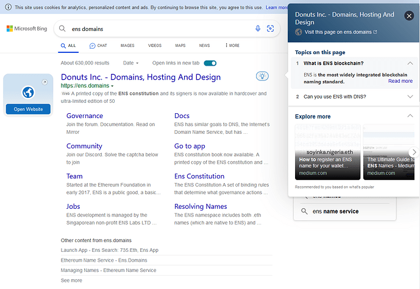This screenshot has width=420, height=289.
Task: Toggle Open links in new tab switch
Action: pyautogui.click(x=210, y=63)
